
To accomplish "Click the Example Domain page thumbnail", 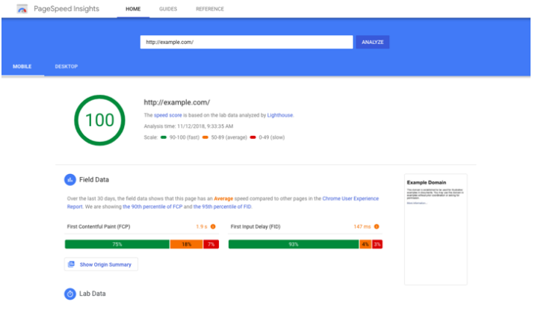I will tap(436, 229).
